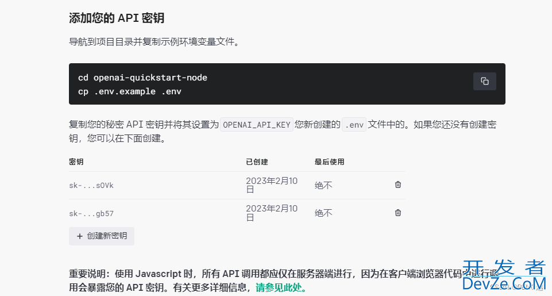Click the 最后使用 column header

pos(329,162)
